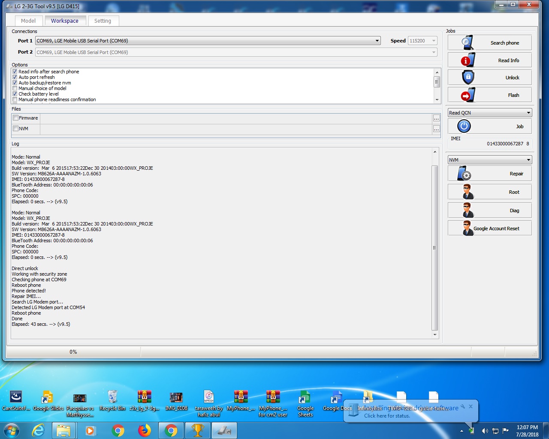549x439 pixels.
Task: Browse for Firmware file
Action: click(436, 118)
